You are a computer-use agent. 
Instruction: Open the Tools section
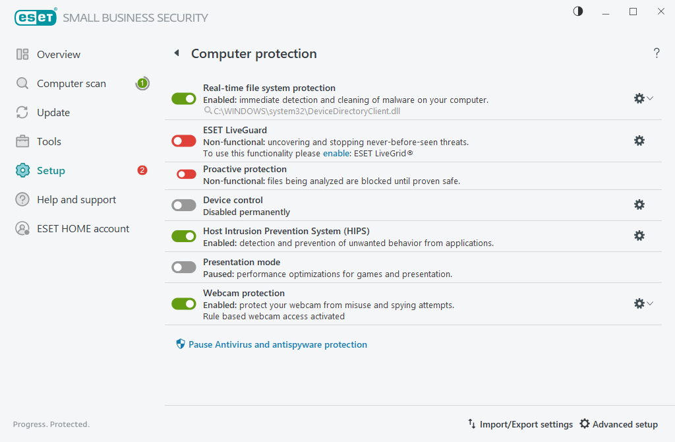pyautogui.click(x=51, y=141)
